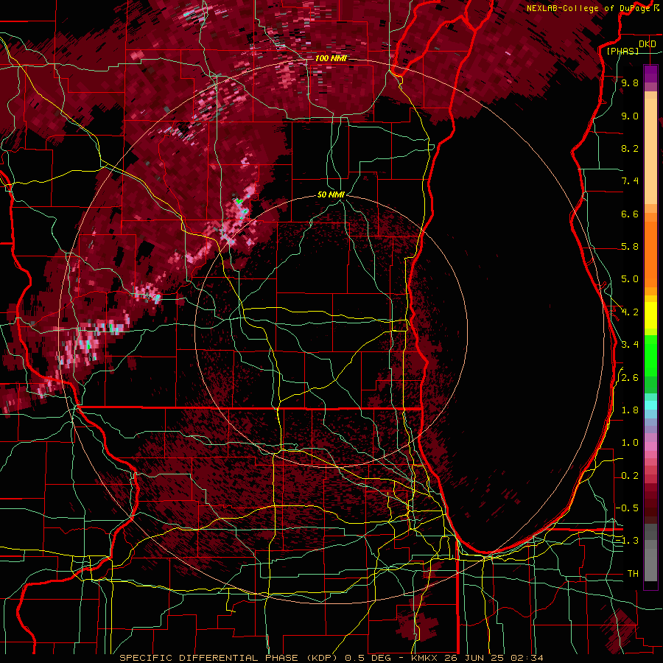Click the -0.5 legend value
This screenshot has height=663, width=663.
coord(628,508)
